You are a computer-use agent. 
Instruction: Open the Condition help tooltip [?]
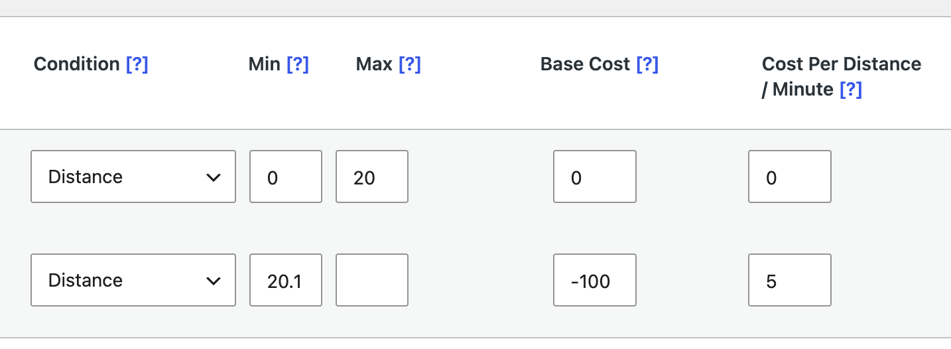tap(137, 64)
